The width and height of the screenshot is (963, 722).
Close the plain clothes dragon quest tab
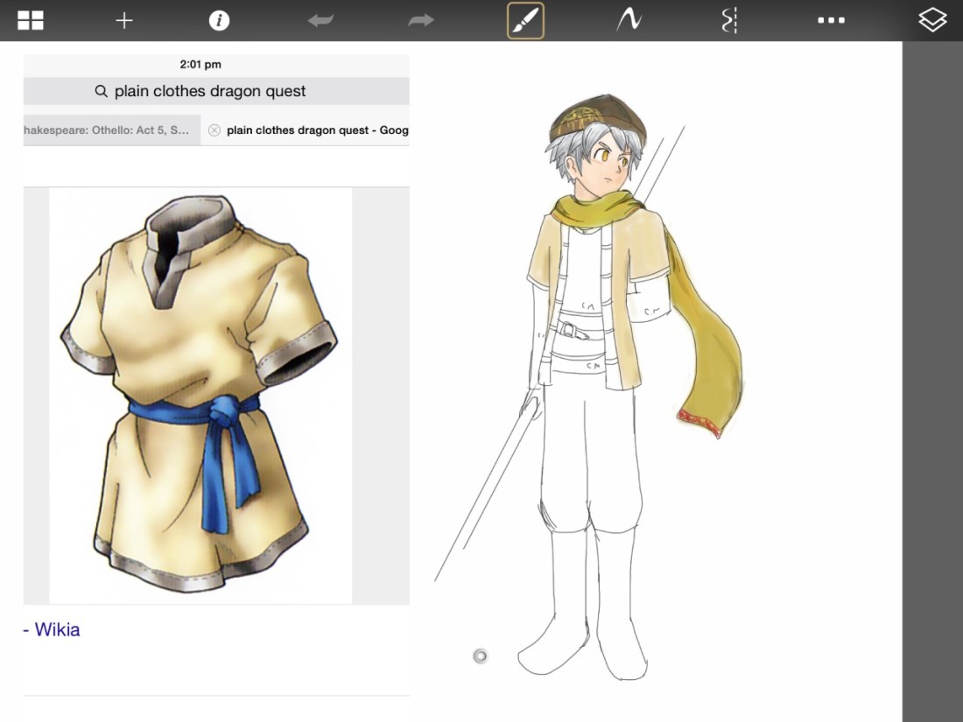tap(214, 130)
